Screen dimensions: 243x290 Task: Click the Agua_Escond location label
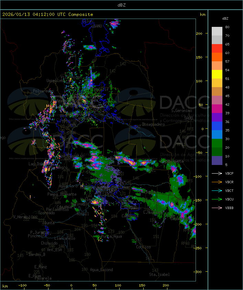[x=101, y=270]
